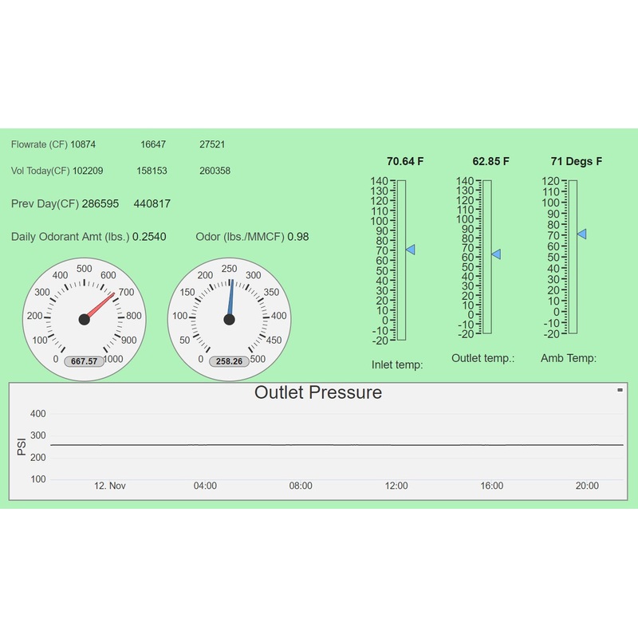Click the flowrate value 27521

click(212, 144)
